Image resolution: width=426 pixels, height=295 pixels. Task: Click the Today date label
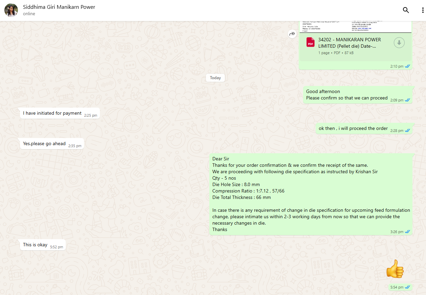pyautogui.click(x=215, y=78)
